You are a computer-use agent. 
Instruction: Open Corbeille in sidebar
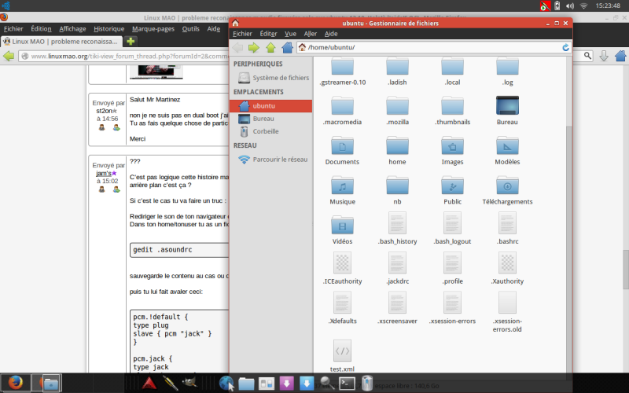(259, 131)
